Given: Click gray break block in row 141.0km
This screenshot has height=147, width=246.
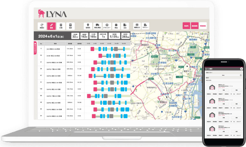Looking at the screenshot, I should coord(116,49).
